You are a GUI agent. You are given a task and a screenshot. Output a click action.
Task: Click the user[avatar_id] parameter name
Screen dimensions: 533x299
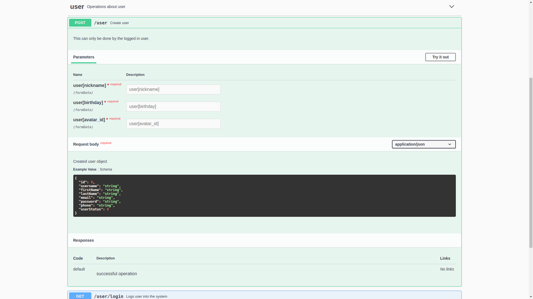[x=89, y=120]
